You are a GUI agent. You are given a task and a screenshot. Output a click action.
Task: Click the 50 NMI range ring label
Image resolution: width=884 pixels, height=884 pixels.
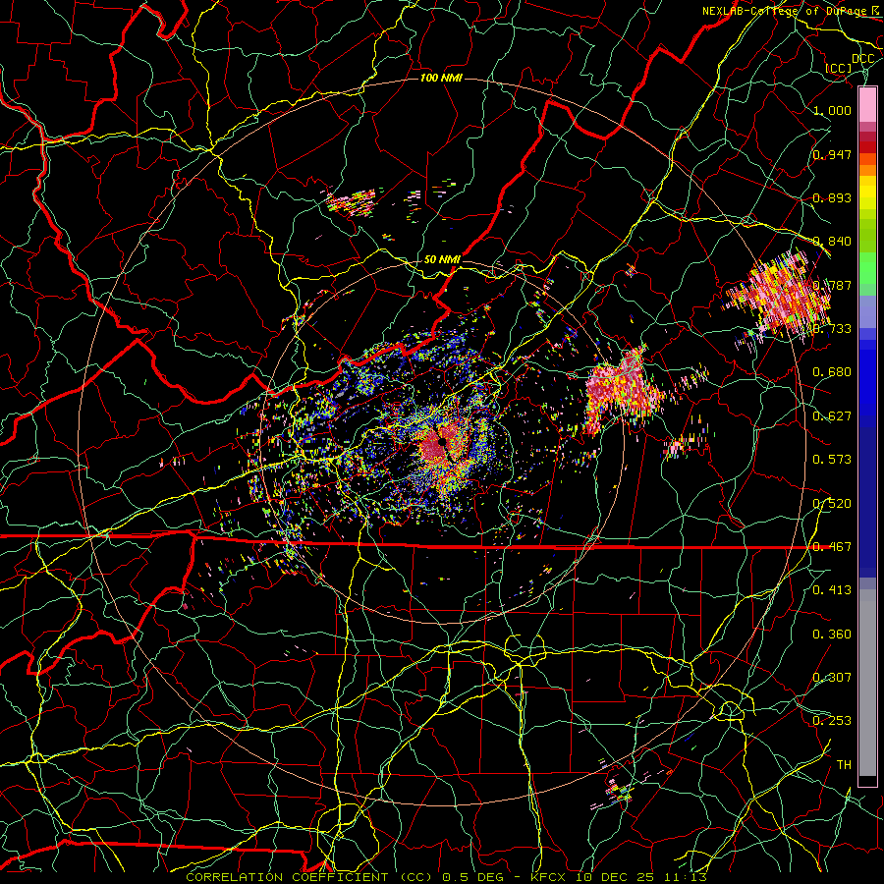pyautogui.click(x=442, y=259)
